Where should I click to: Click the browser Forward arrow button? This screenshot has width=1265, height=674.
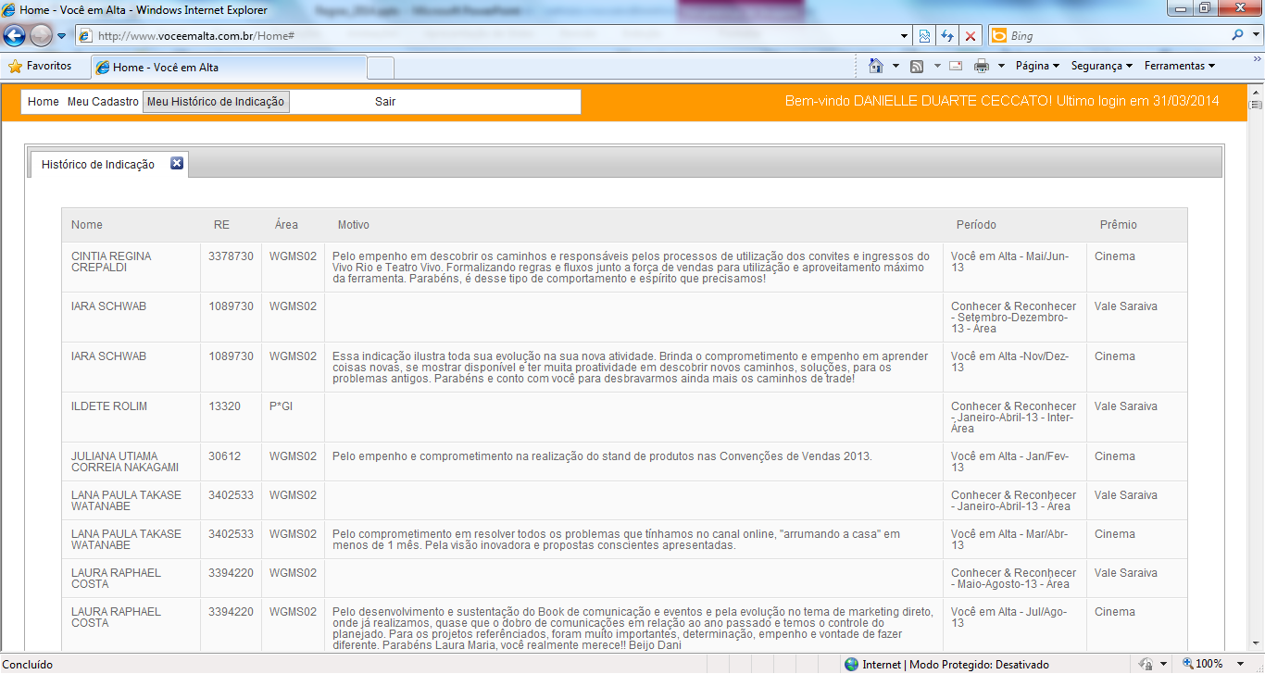tap(41, 36)
